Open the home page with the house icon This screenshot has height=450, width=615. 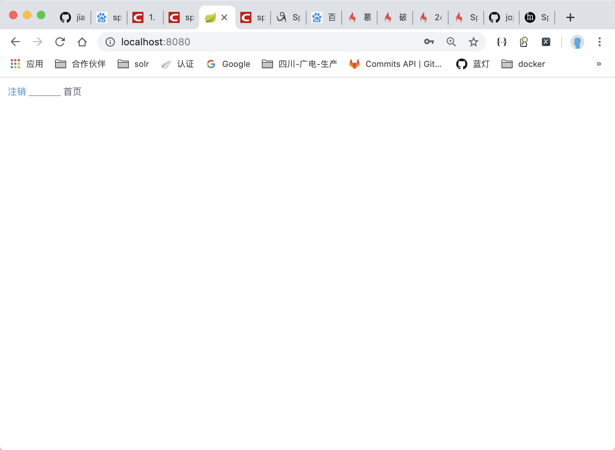pyautogui.click(x=82, y=42)
